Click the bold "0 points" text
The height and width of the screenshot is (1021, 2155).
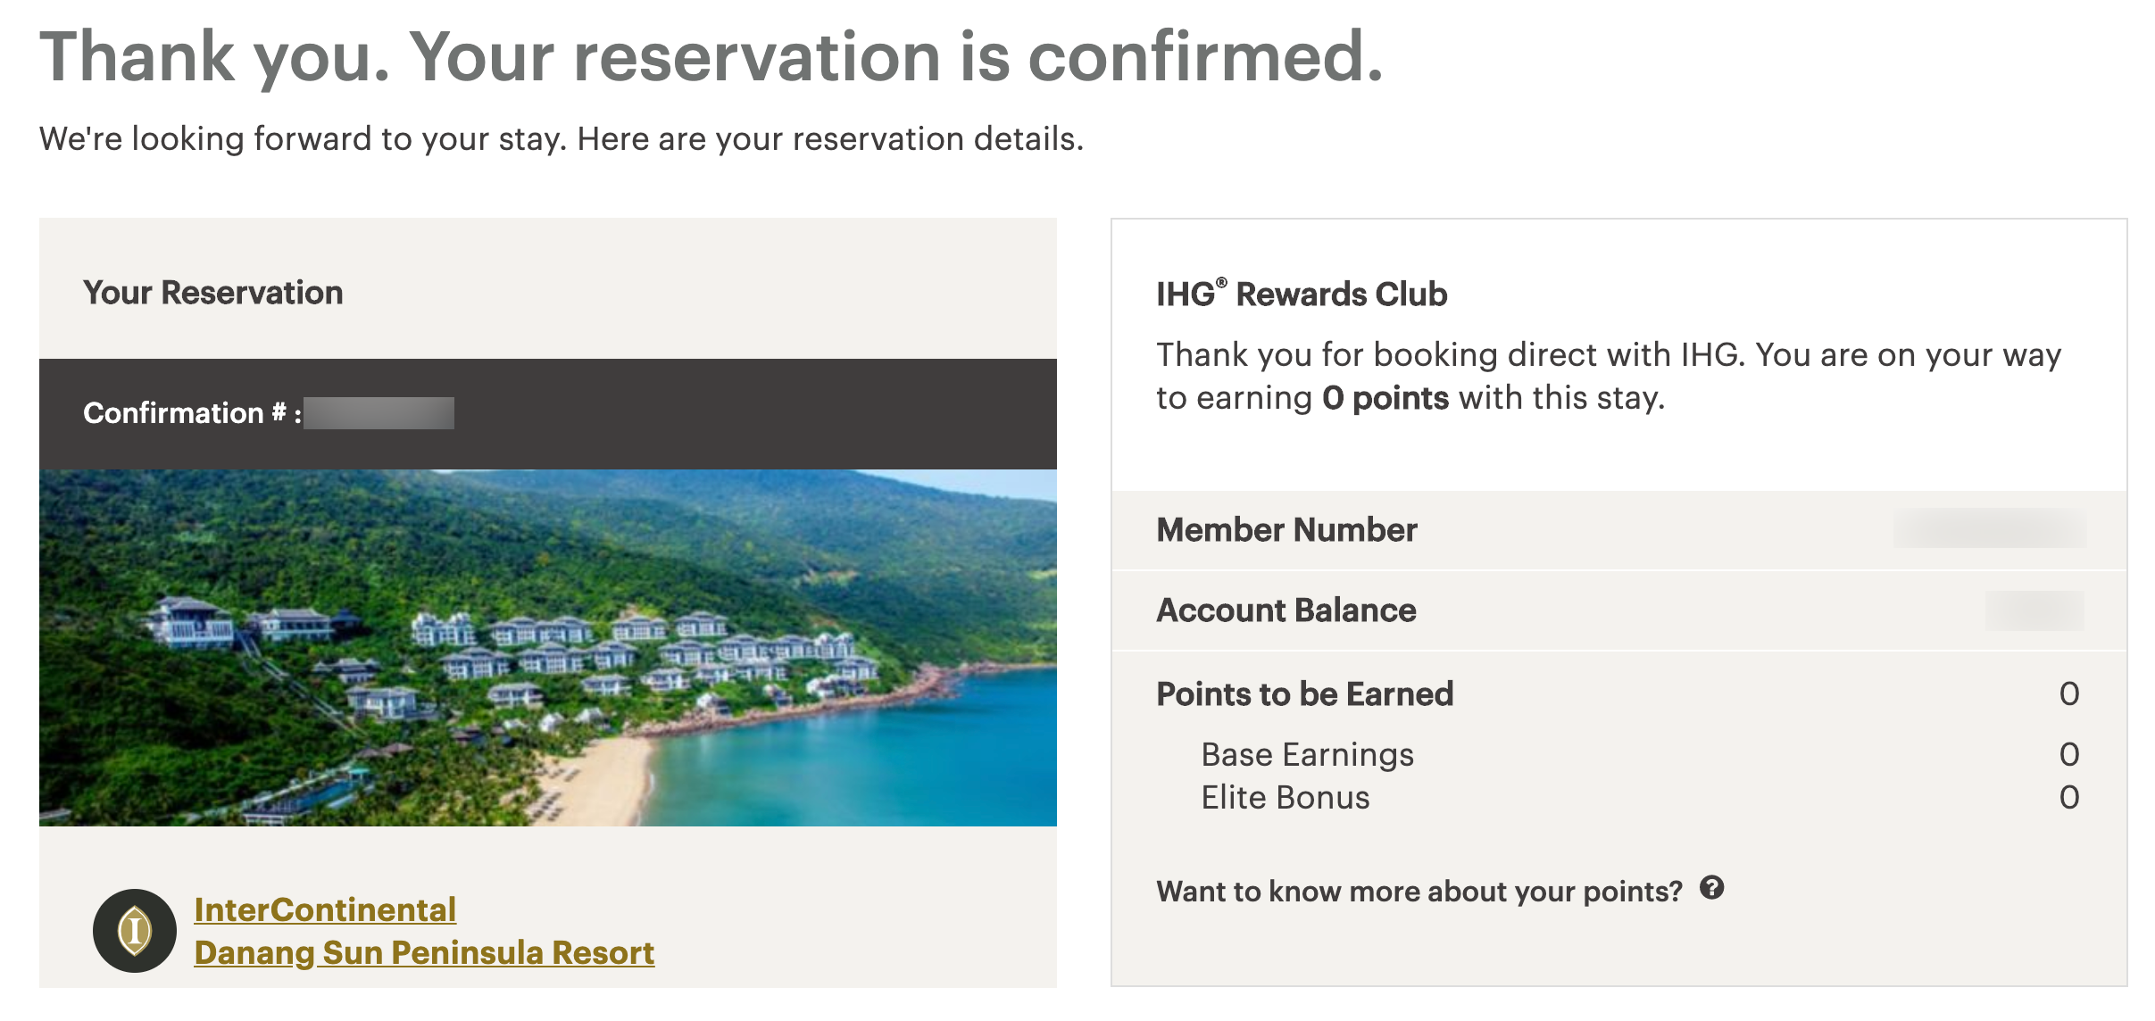click(1385, 398)
